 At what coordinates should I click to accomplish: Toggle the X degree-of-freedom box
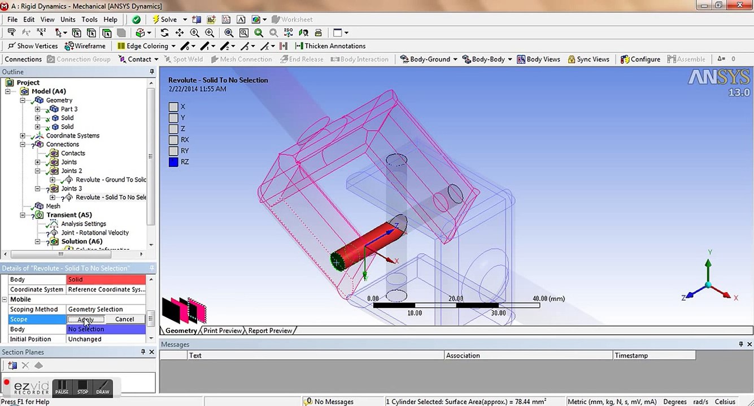173,107
